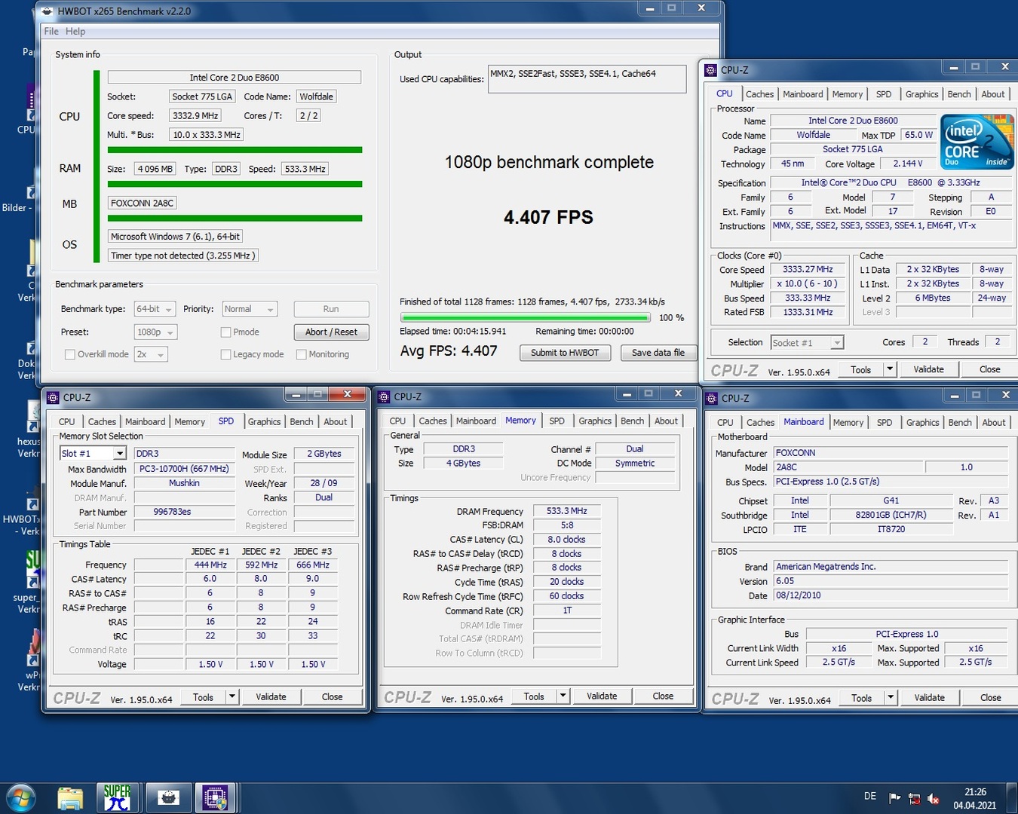Switch to About tab in Memory window

click(x=666, y=421)
